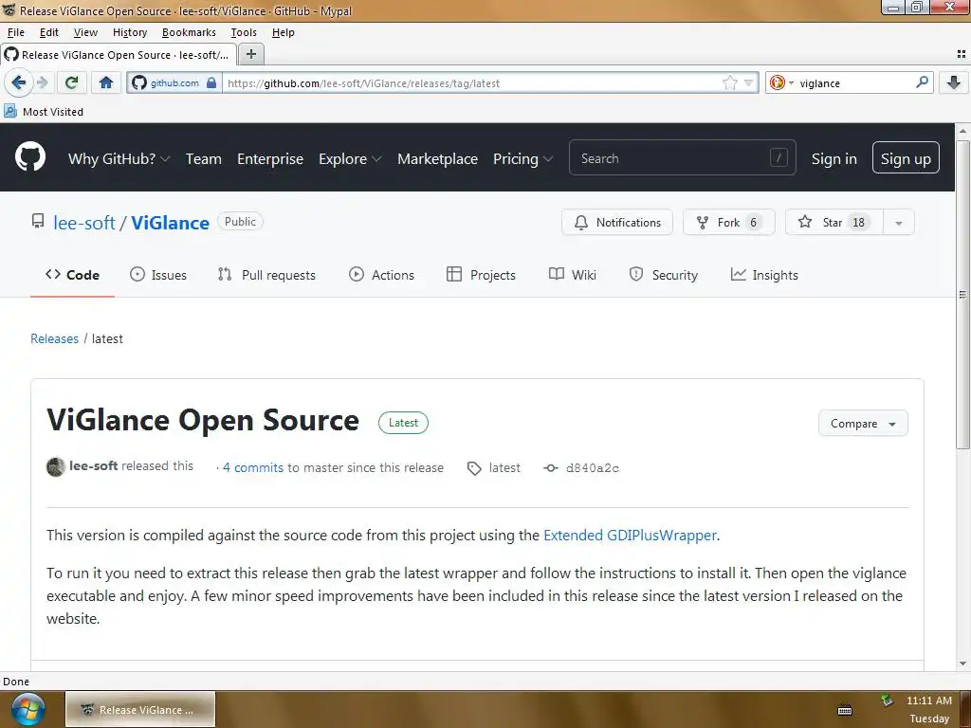Click the Release ViGlance taskbar button

pyautogui.click(x=140, y=709)
